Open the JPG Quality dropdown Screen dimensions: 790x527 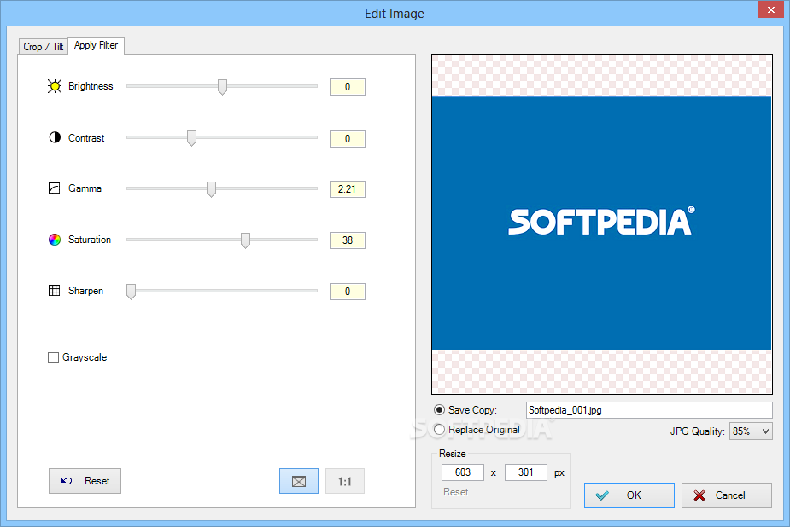click(751, 431)
